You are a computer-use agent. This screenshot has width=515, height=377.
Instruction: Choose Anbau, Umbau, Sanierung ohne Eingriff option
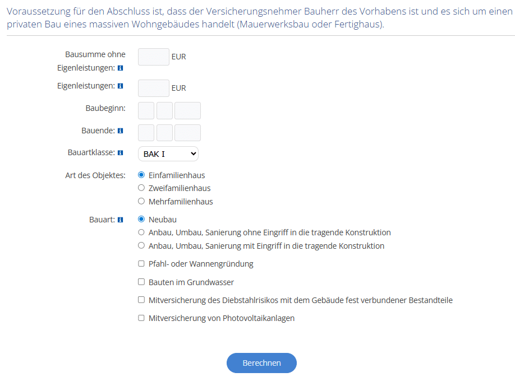[x=141, y=232]
